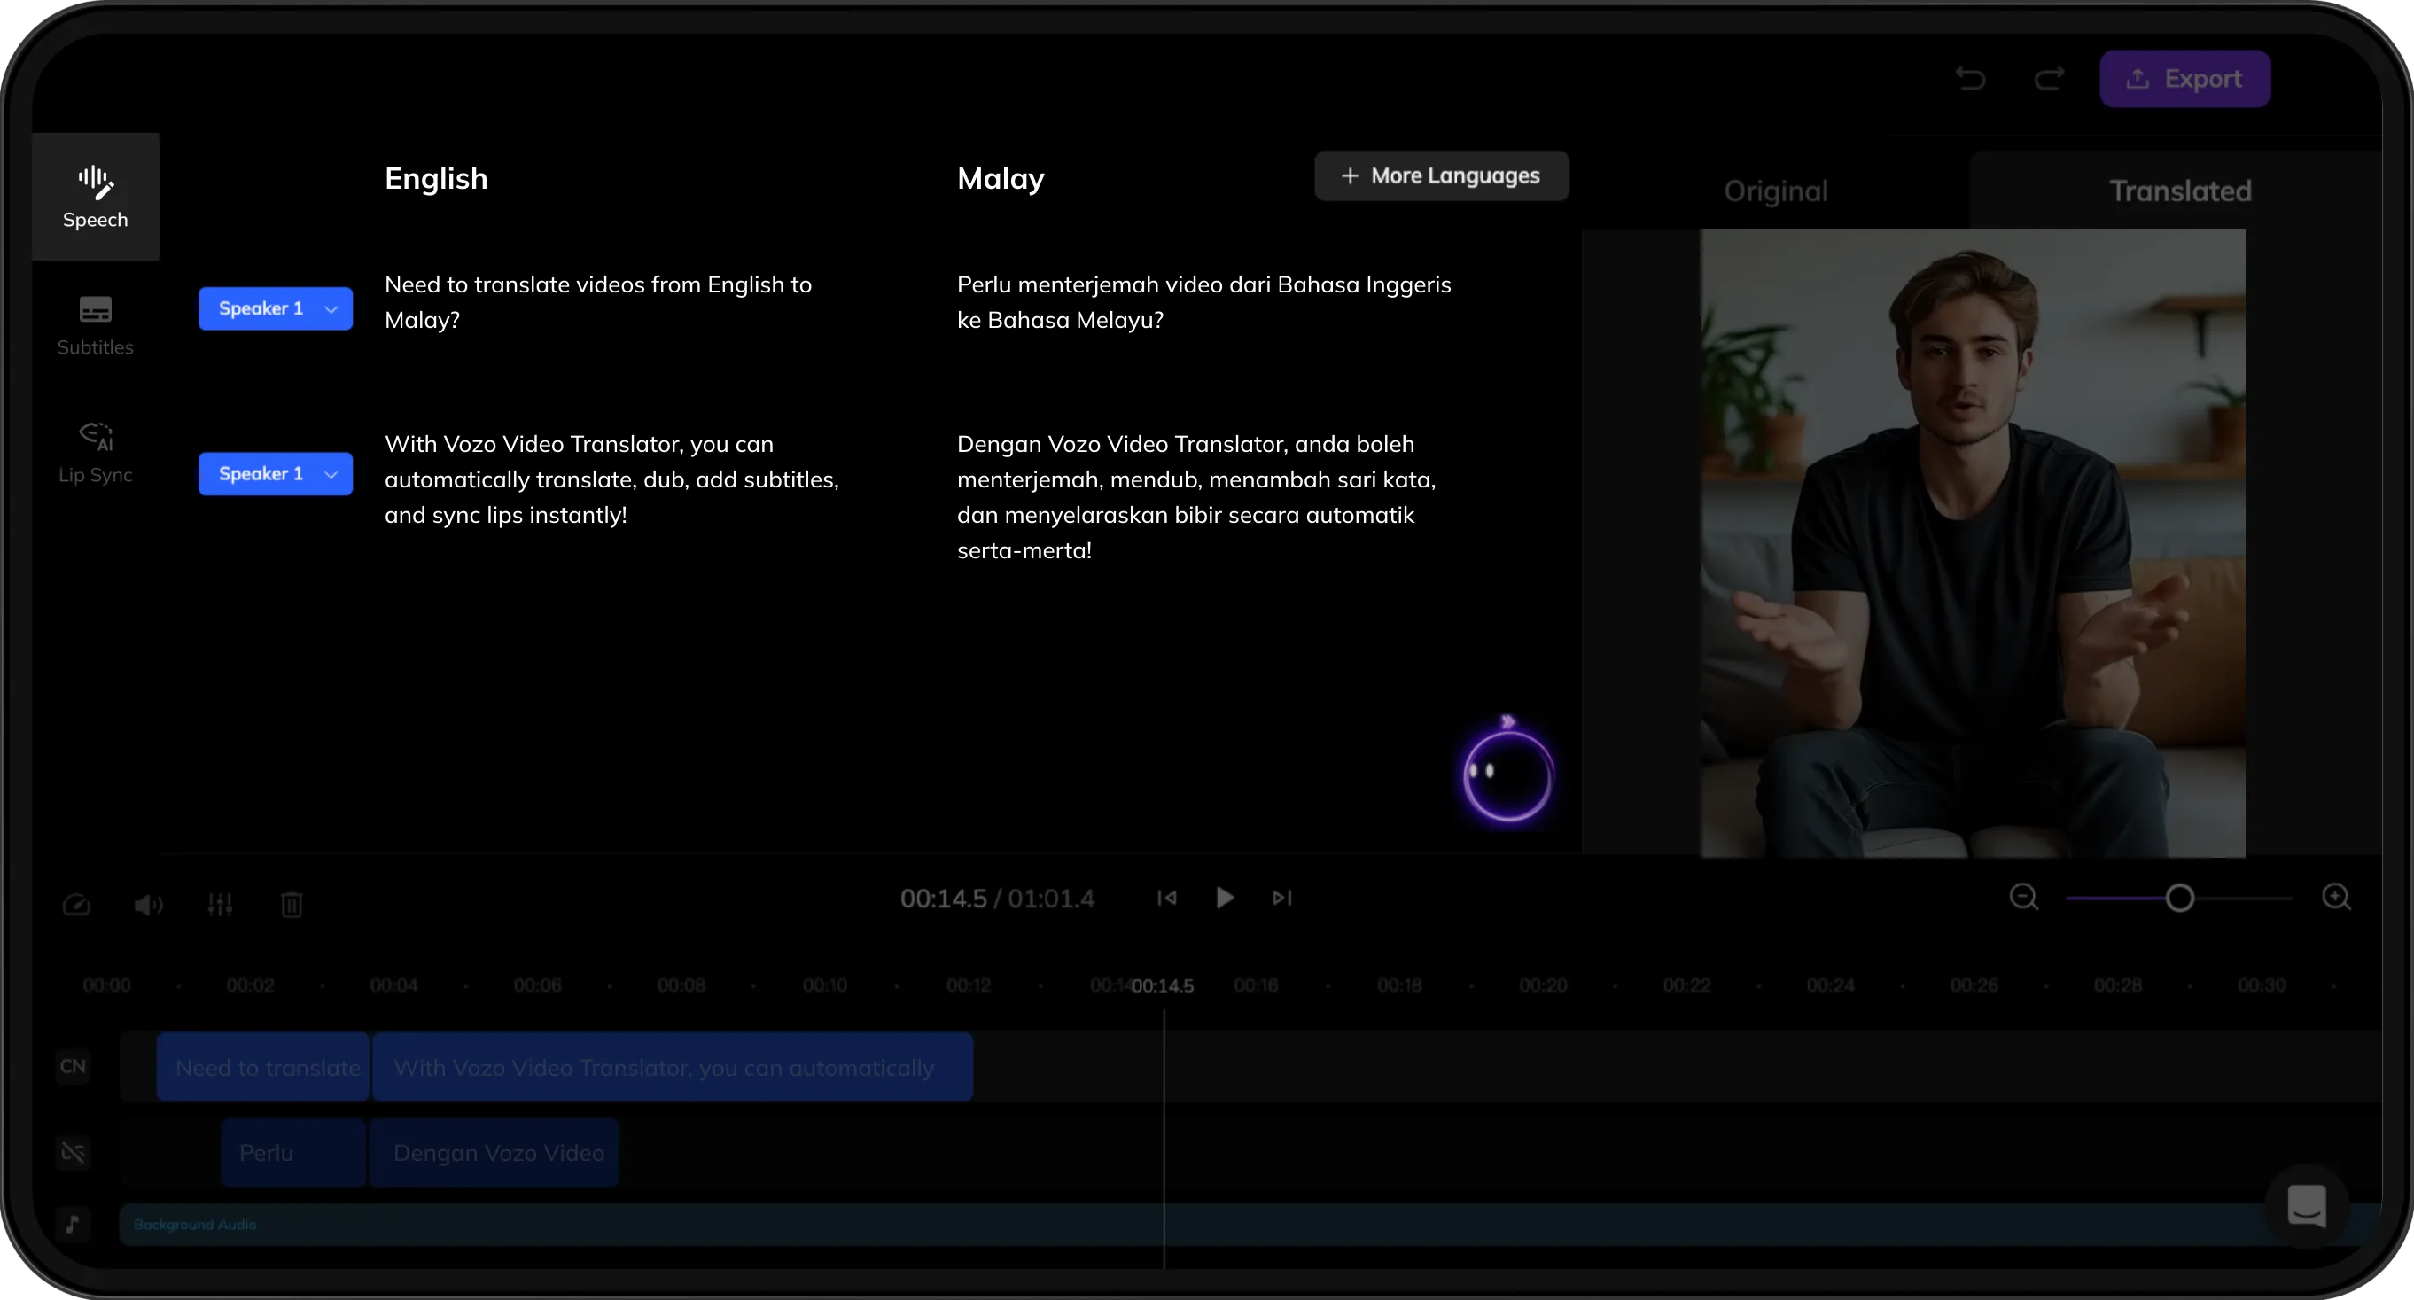Viewport: 2414px width, 1300px height.
Task: Expand the second Speaker 1 dropdown
Action: [276, 473]
